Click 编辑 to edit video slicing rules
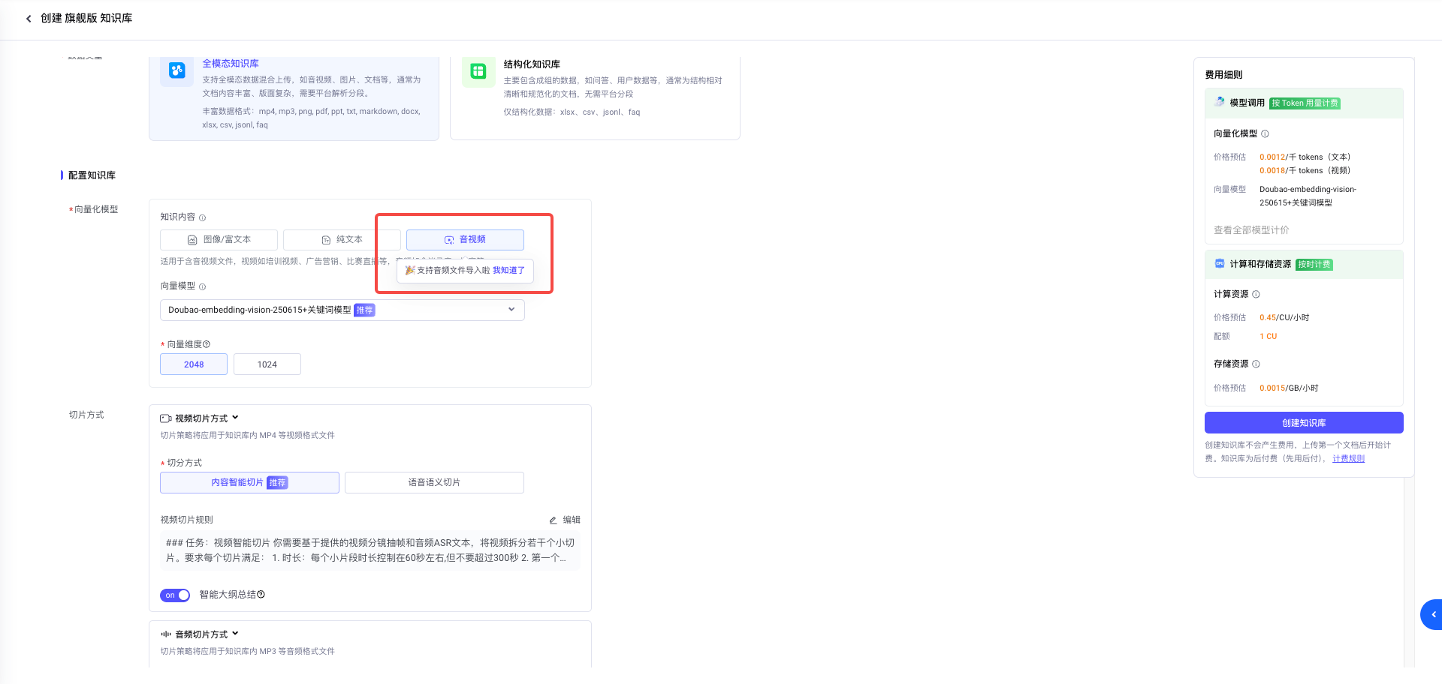This screenshot has width=1442, height=684. [x=572, y=520]
